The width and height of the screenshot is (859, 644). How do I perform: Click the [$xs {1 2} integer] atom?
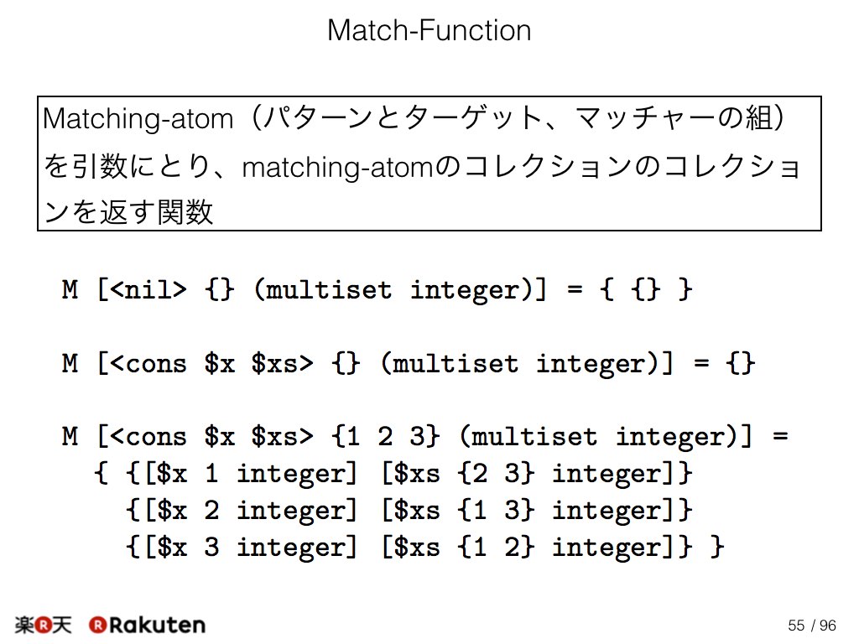click(531, 547)
